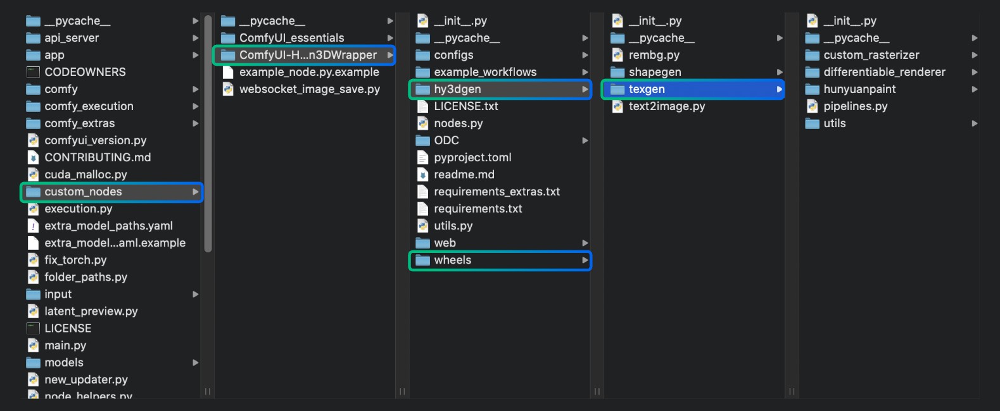Click the pyproject.toml document icon
Image resolution: width=1000 pixels, height=411 pixels.
(422, 157)
